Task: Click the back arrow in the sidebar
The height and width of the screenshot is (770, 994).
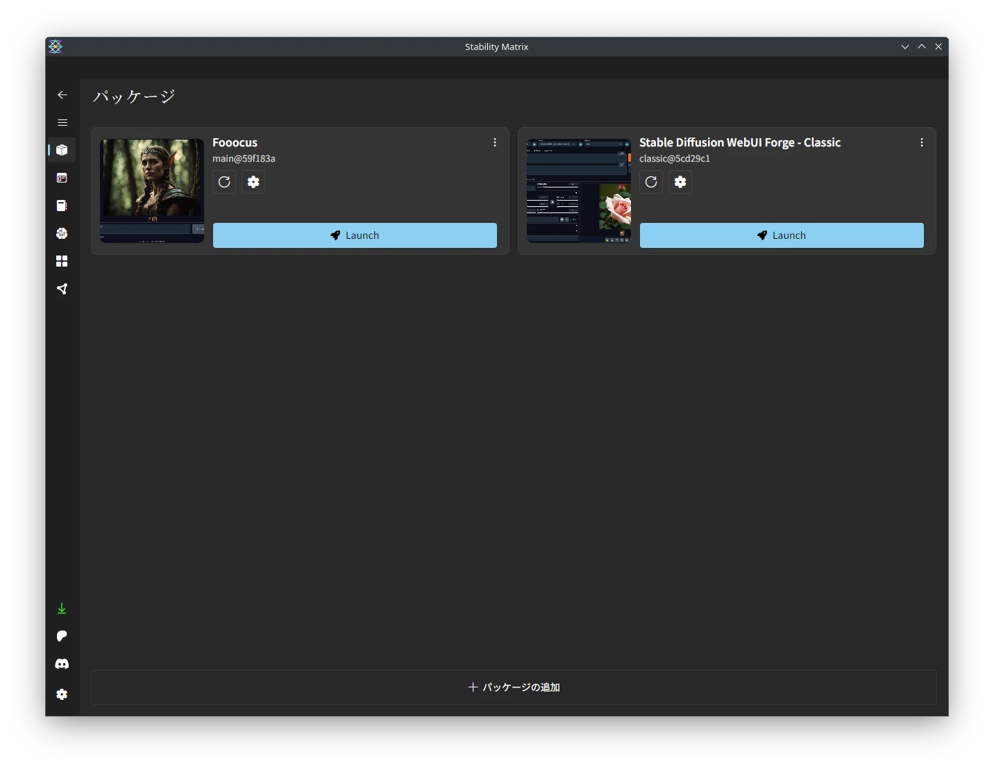Action: click(x=62, y=95)
